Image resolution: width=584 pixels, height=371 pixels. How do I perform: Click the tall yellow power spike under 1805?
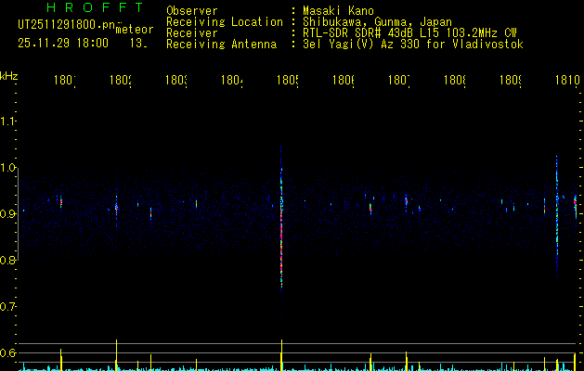(x=281, y=355)
